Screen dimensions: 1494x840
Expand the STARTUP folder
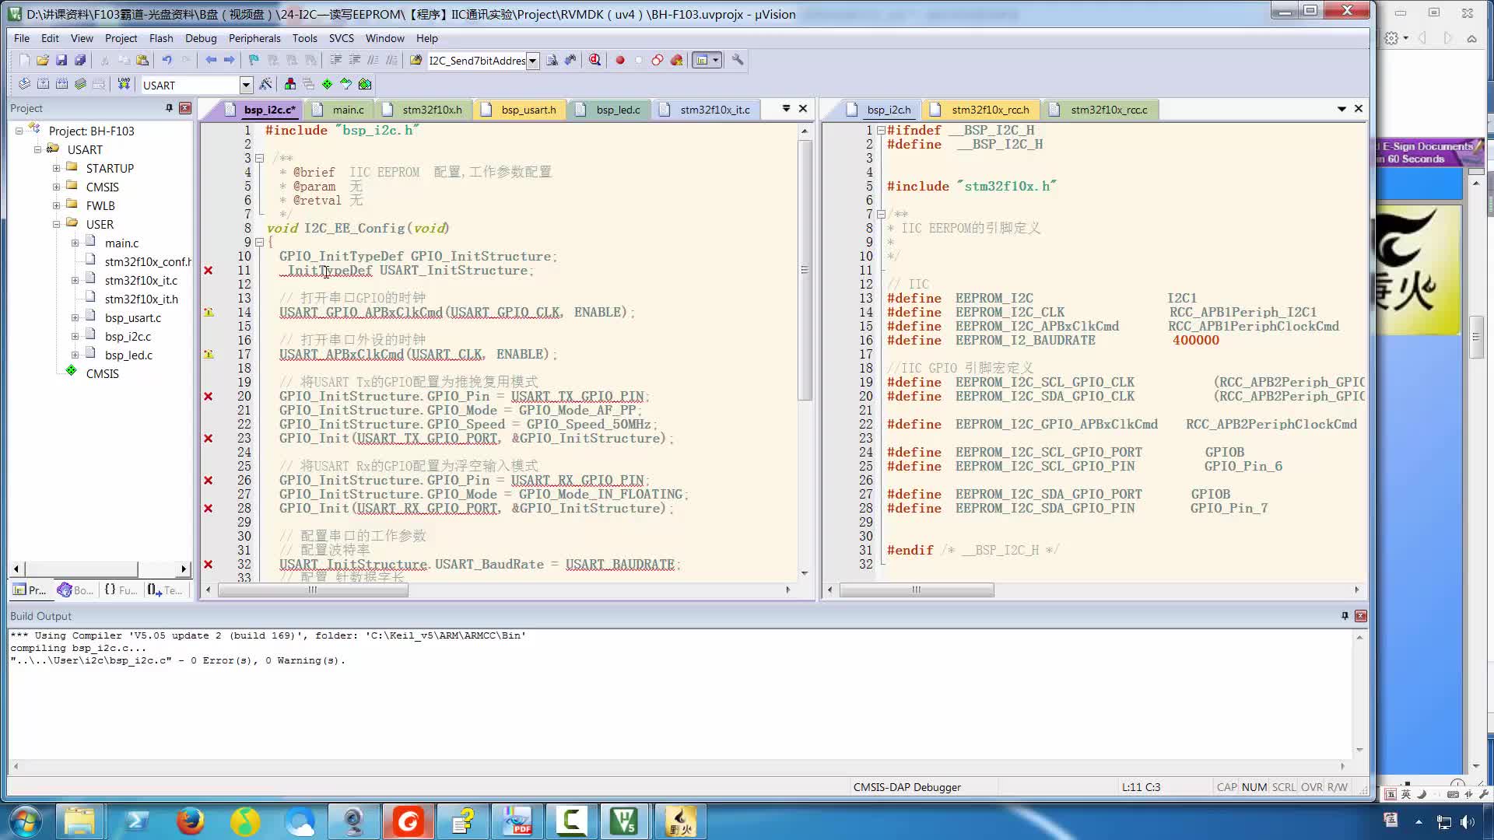pyautogui.click(x=56, y=168)
